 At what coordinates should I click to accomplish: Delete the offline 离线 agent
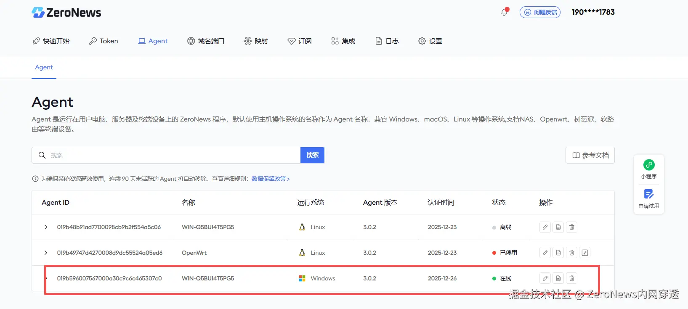pyautogui.click(x=572, y=227)
